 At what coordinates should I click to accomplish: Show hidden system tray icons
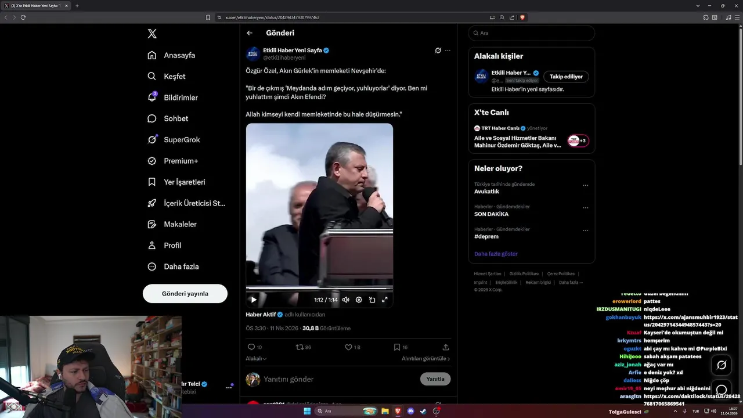point(675,411)
